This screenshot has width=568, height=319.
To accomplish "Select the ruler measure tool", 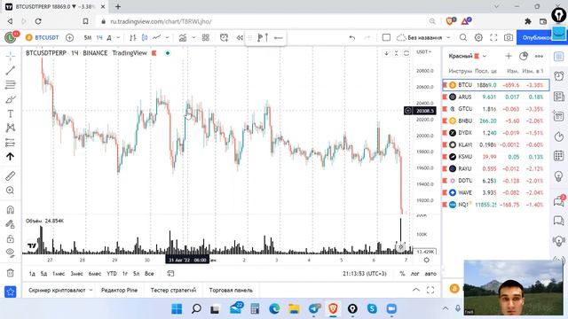I will [x=10, y=176].
